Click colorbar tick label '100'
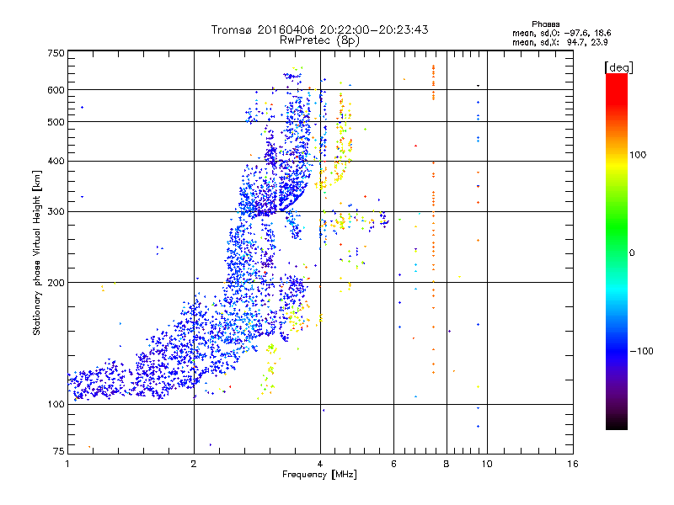674x505 pixels. (638, 155)
